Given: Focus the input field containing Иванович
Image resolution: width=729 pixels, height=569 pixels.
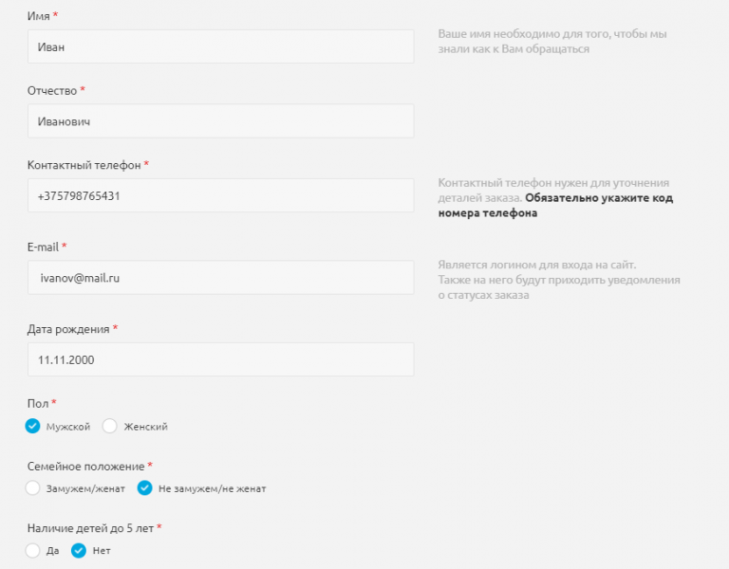Looking at the screenshot, I should click(220, 121).
